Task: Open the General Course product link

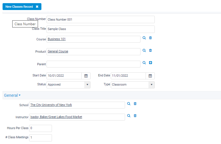Action: [58, 51]
